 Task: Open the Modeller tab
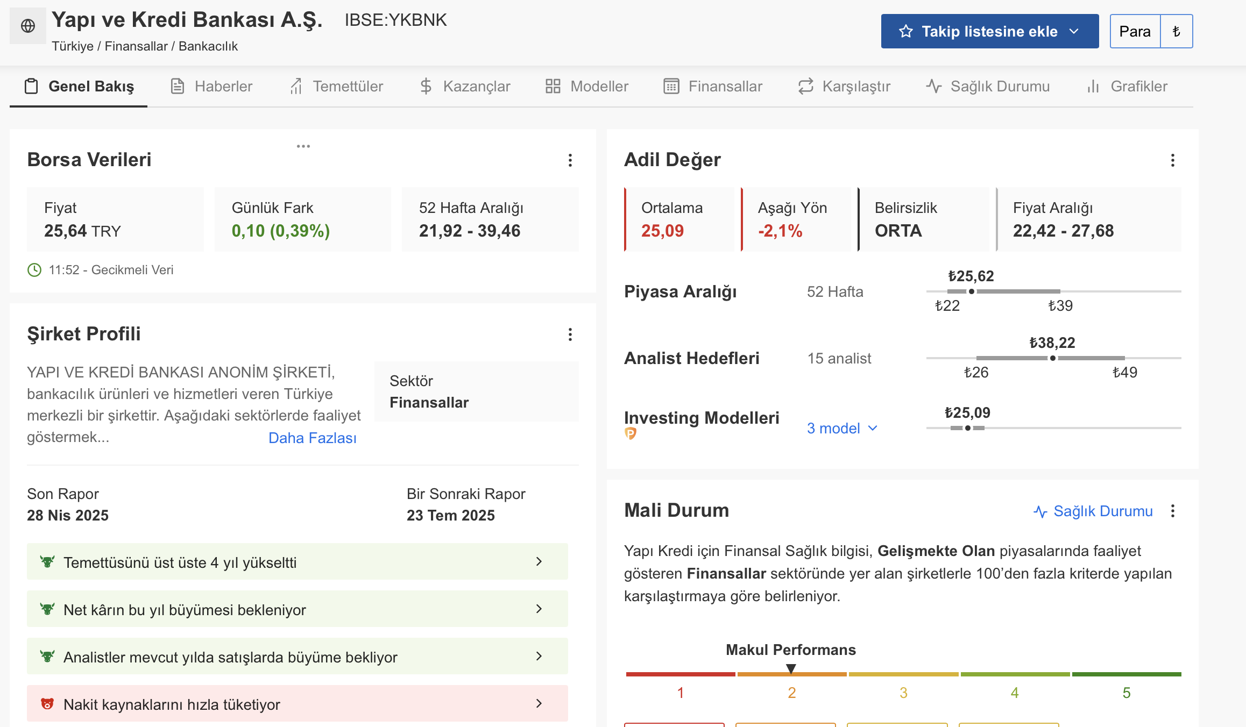tap(586, 86)
